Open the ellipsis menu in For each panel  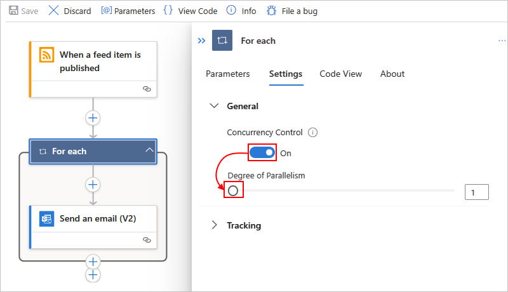502,41
